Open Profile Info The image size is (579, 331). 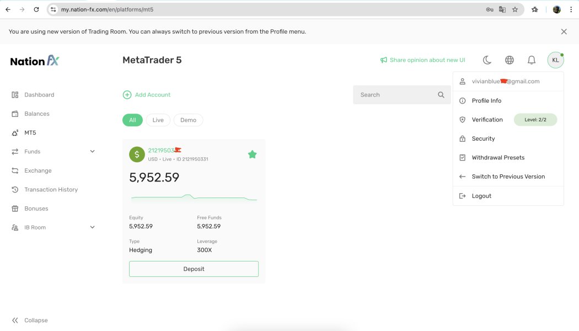508,100
